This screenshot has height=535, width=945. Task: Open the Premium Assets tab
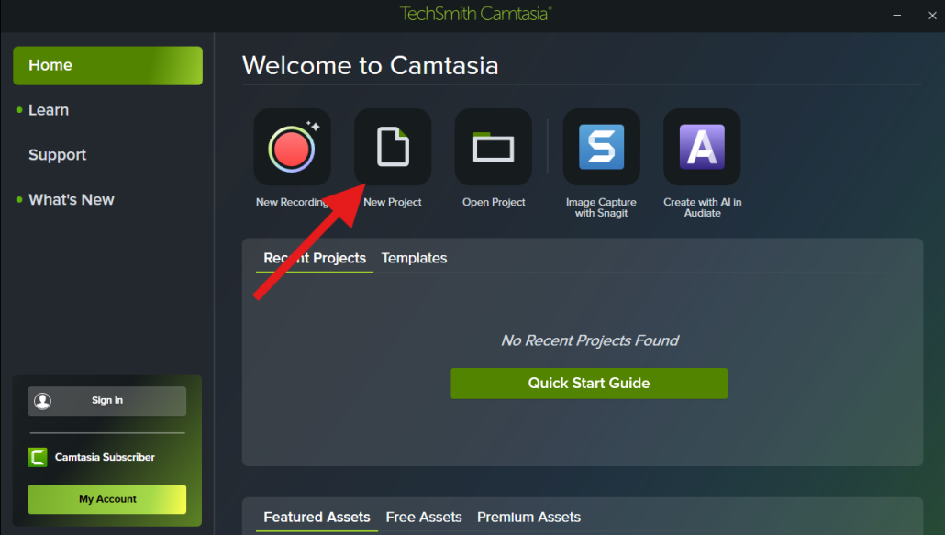pyautogui.click(x=528, y=518)
